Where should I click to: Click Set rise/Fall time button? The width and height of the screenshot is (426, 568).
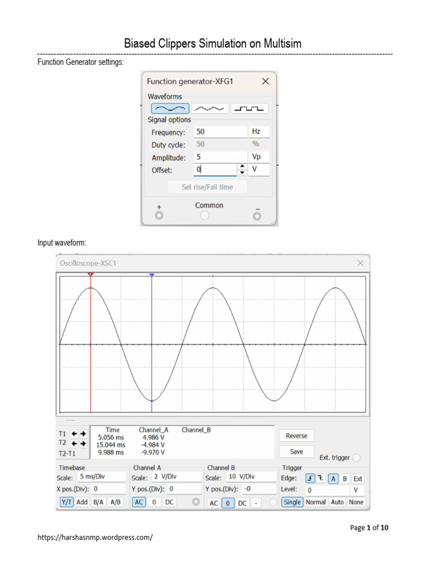[x=207, y=187]
